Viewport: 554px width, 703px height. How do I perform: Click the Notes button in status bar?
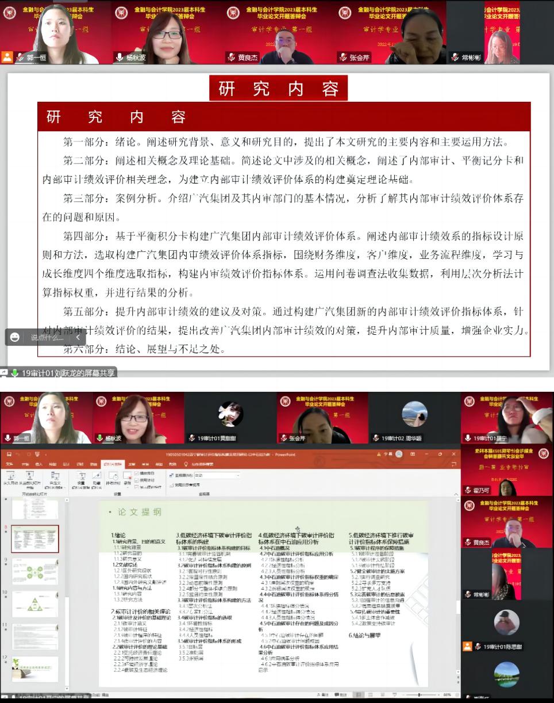322,695
